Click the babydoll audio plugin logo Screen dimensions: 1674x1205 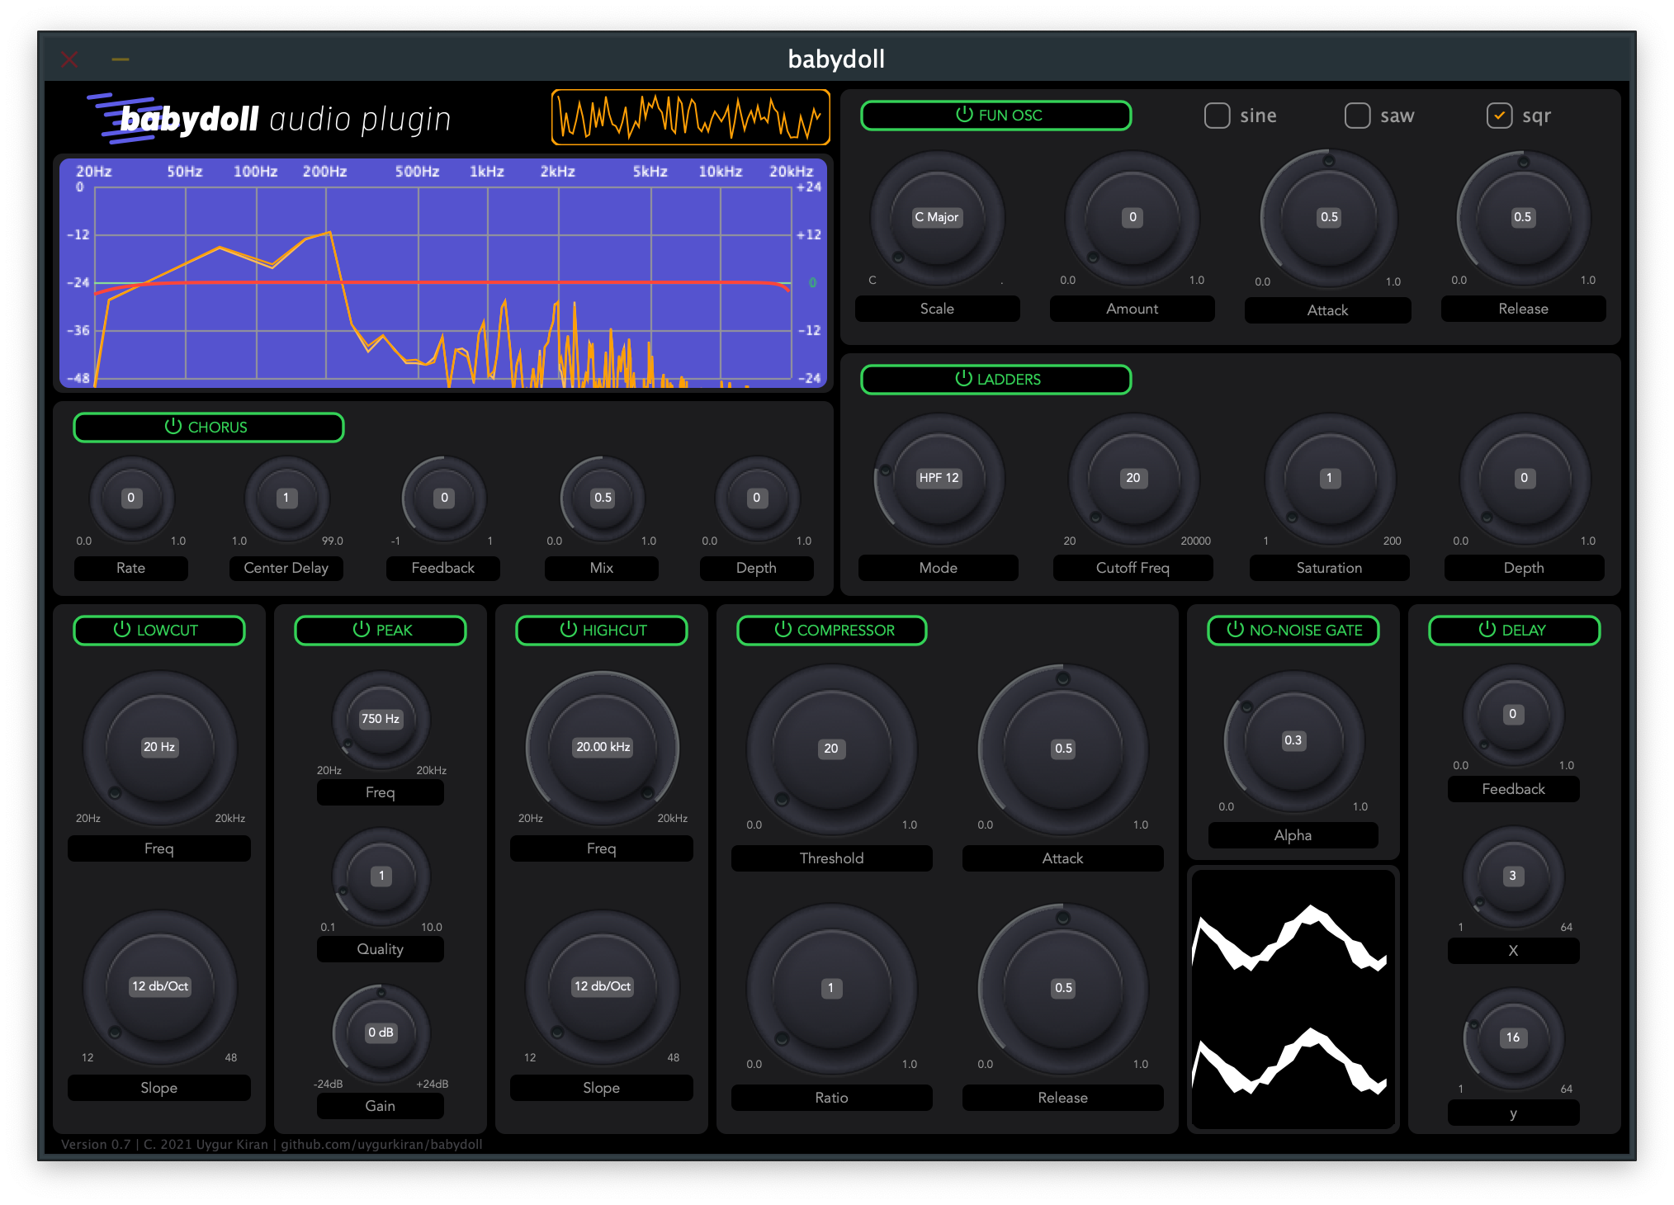coord(271,118)
